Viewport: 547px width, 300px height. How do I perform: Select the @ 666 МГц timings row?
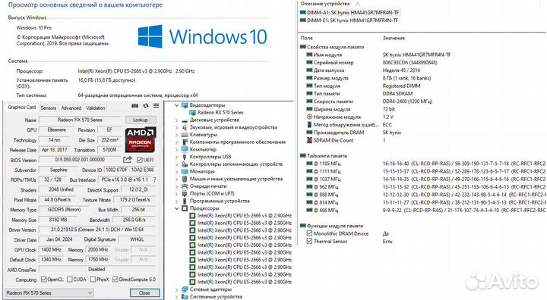click(425, 210)
